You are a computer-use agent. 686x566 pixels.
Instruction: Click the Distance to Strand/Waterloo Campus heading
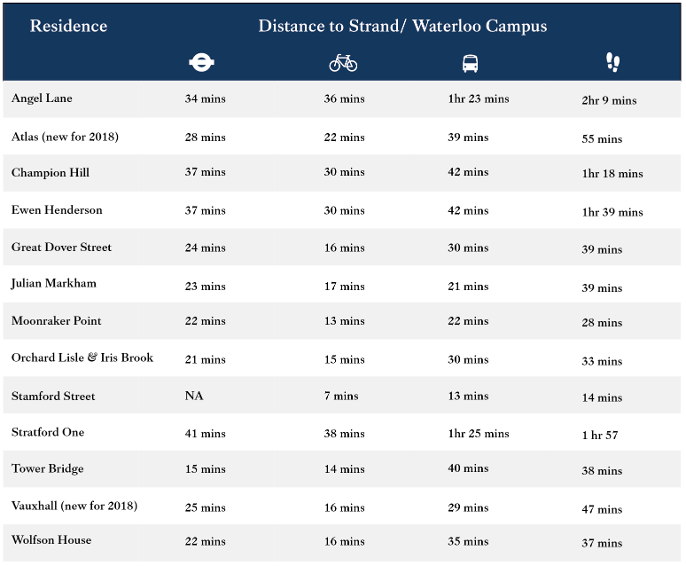click(402, 26)
